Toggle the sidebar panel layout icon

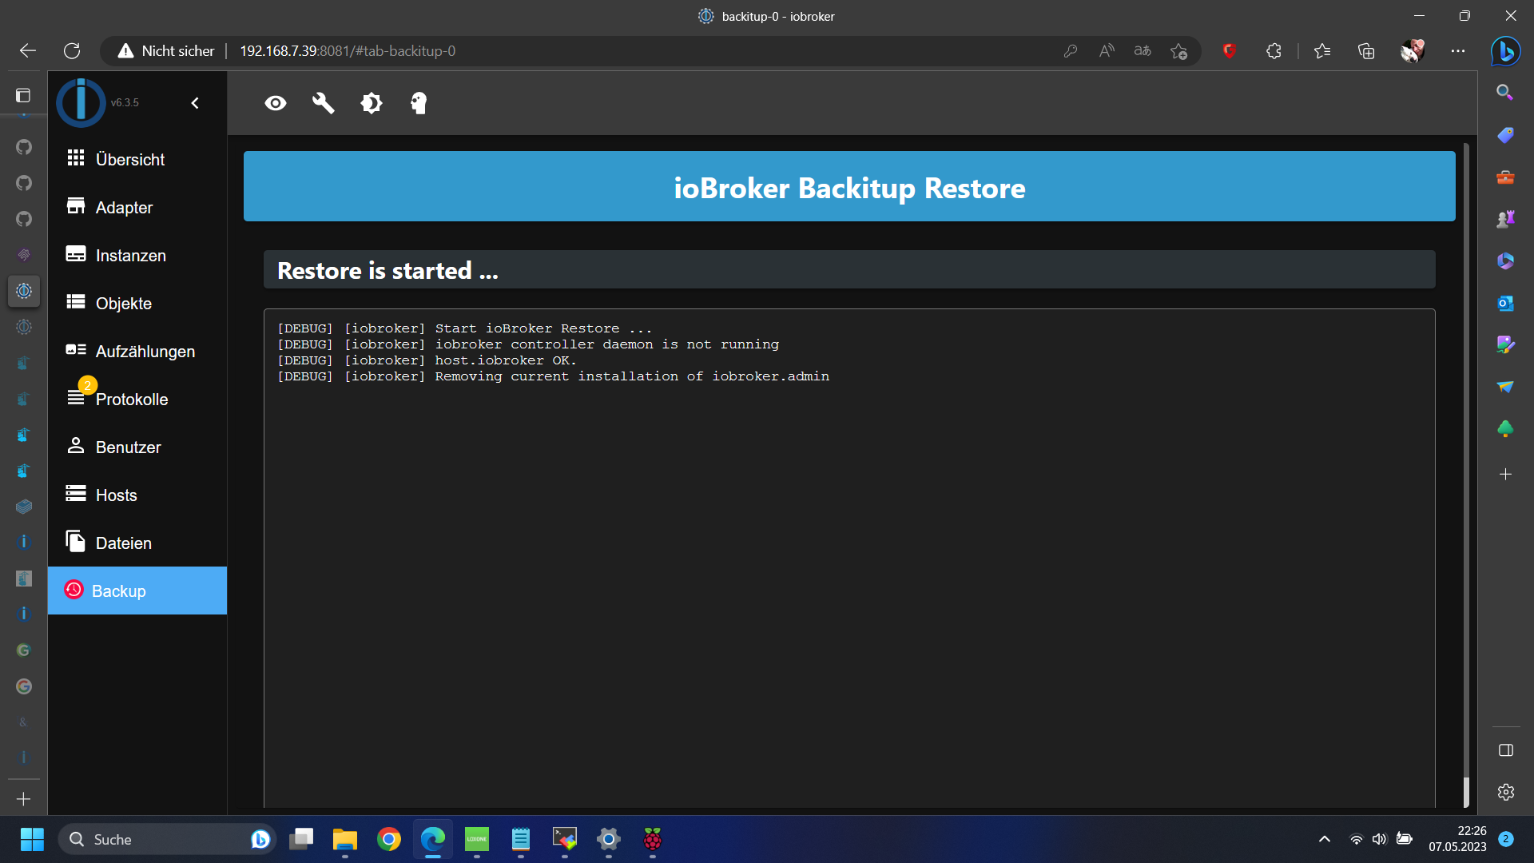click(x=1505, y=750)
